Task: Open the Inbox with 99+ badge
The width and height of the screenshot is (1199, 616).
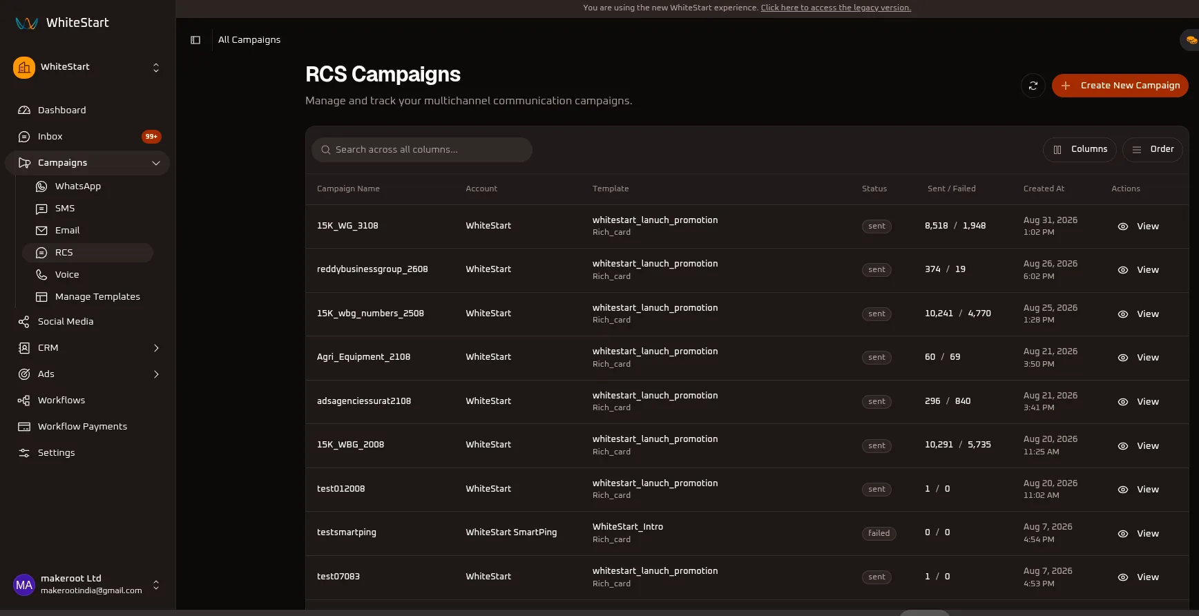Action: (x=87, y=137)
